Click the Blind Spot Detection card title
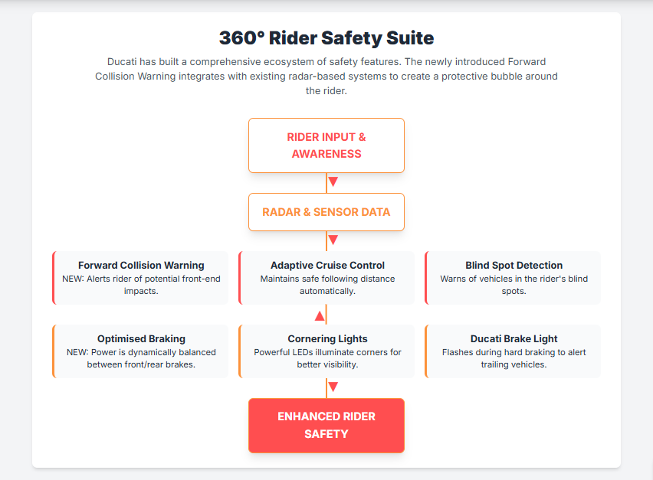 coord(514,266)
